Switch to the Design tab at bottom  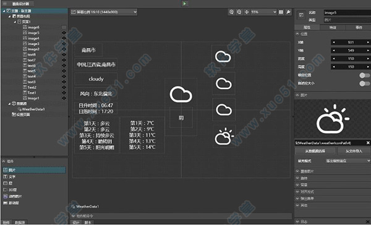click(76, 223)
